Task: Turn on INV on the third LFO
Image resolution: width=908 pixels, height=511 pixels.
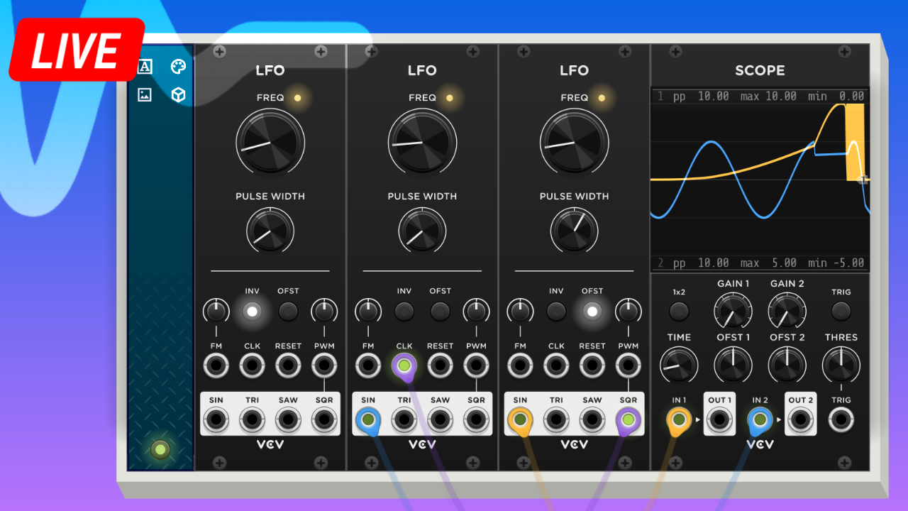Action: [x=556, y=311]
